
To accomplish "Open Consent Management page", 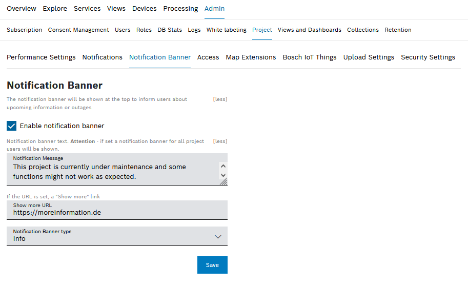I will 78,30.
